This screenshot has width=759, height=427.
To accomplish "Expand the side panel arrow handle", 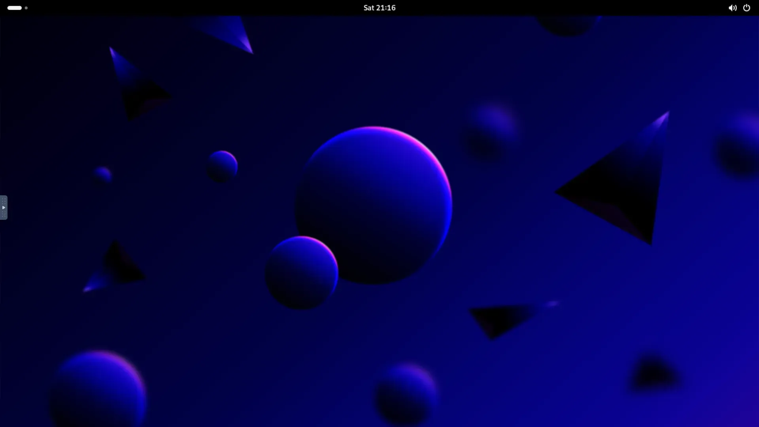I will 4,208.
